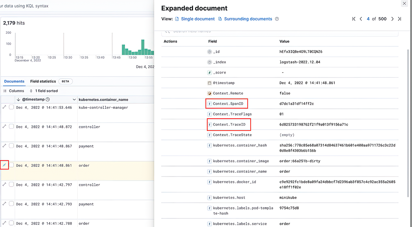Click the SpanID value d7dc1a31df14ff2c

(297, 104)
